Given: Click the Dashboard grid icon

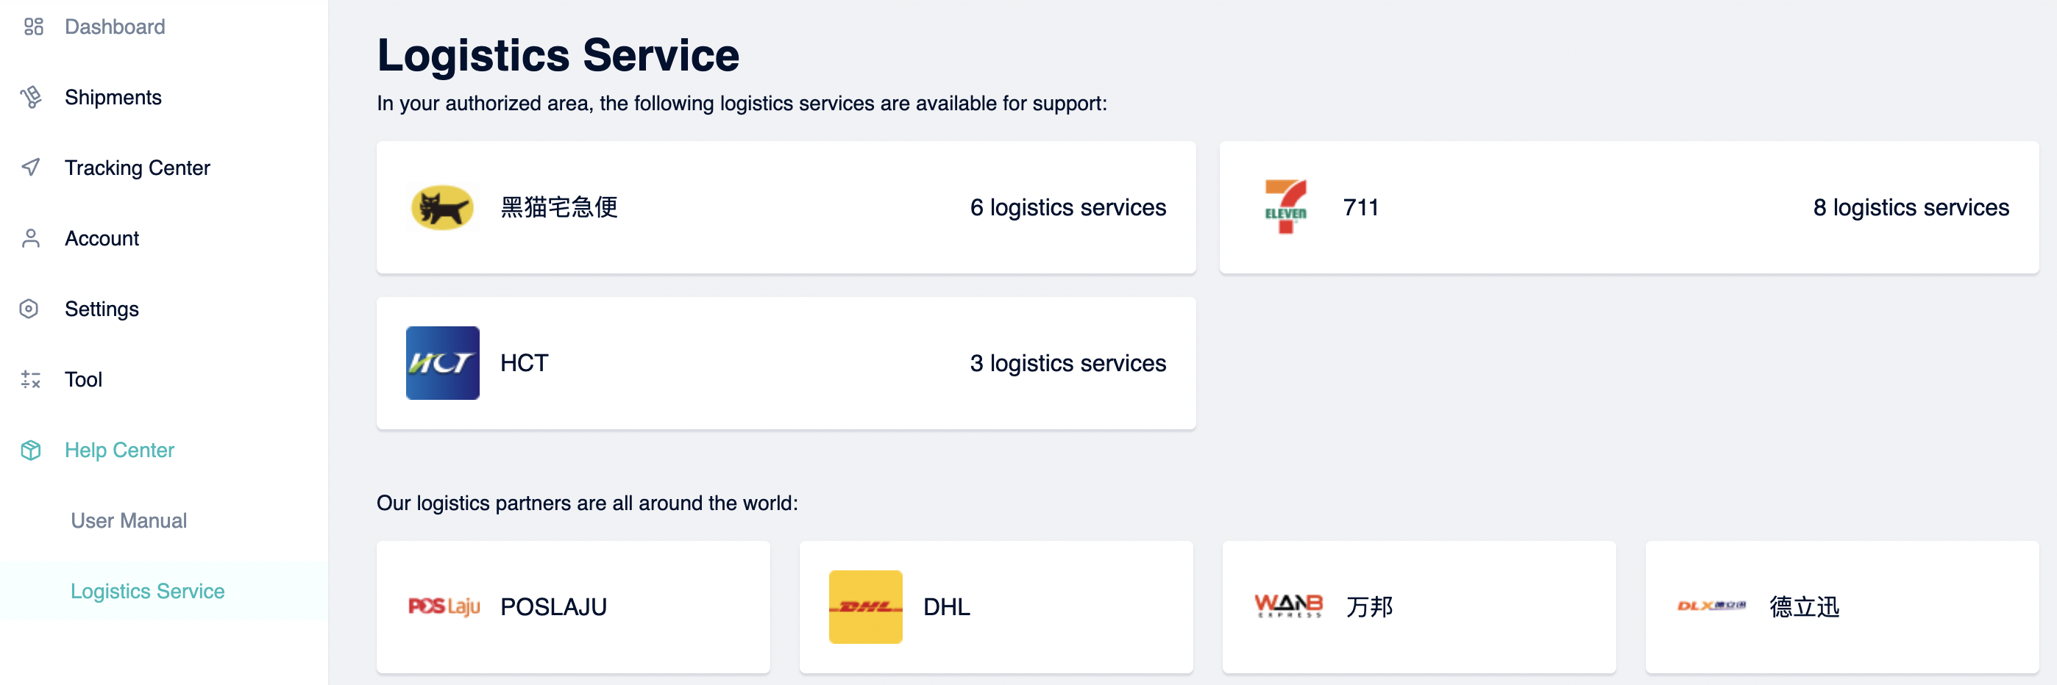Looking at the screenshot, I should click(x=33, y=27).
